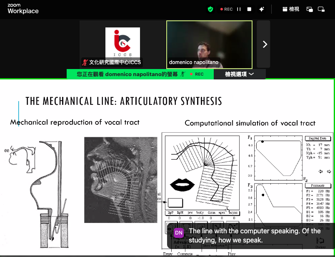Click the muted mic icon on ICCS tile

(85, 62)
